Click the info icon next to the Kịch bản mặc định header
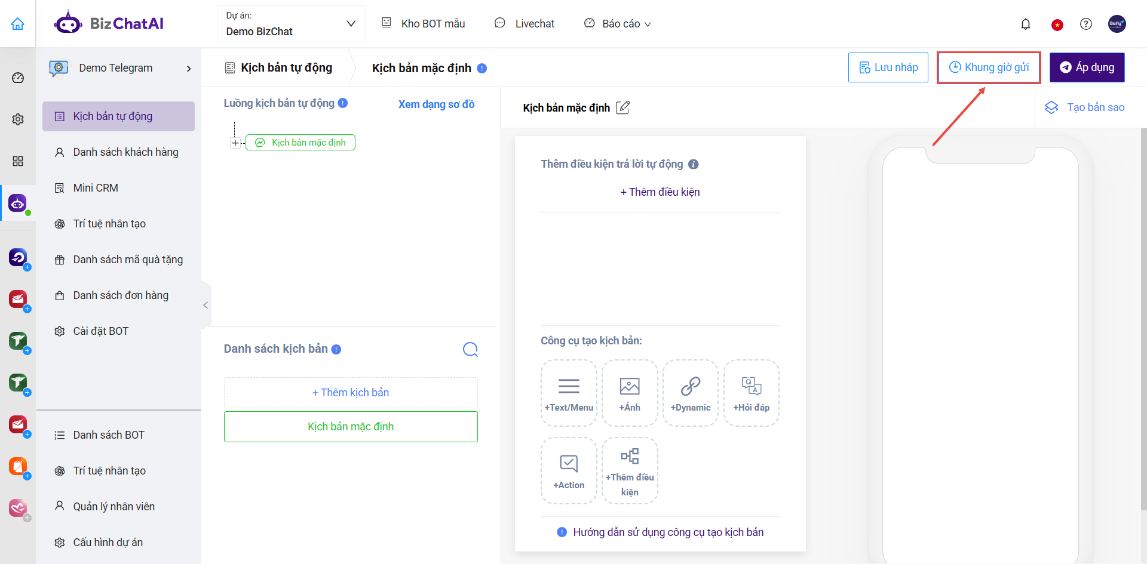This screenshot has width=1147, height=564. tap(482, 68)
